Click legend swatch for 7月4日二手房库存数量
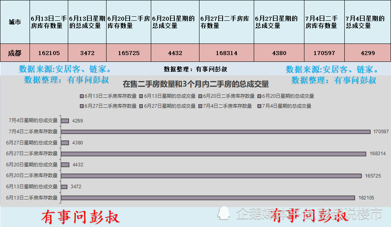The height and width of the screenshot is (227, 391). coord(200,106)
